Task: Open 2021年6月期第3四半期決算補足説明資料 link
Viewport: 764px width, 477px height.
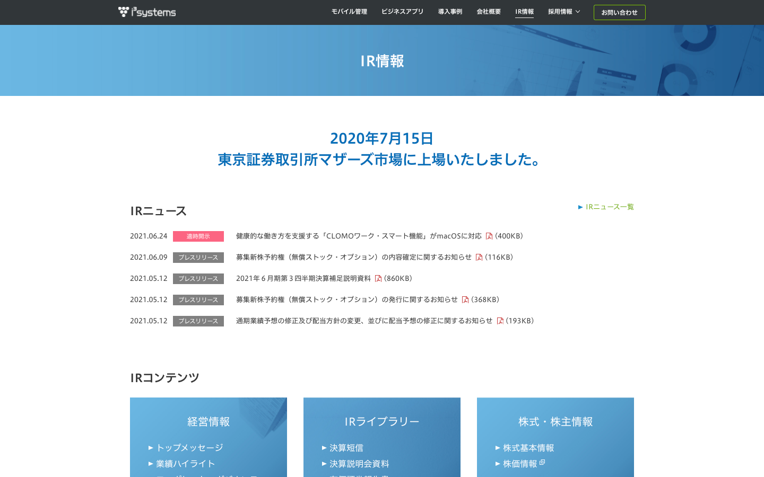Action: coord(303,278)
